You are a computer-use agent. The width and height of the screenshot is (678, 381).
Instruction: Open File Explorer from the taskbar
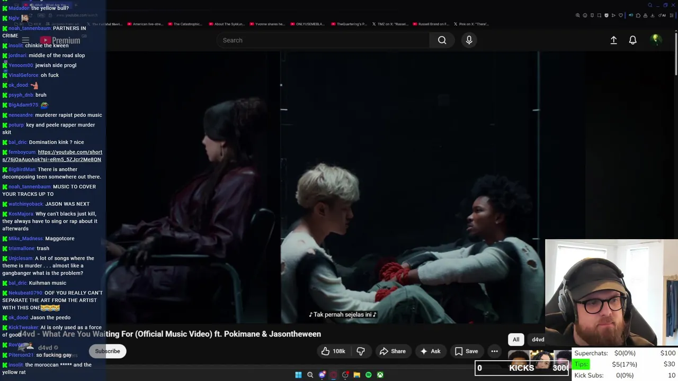click(x=357, y=375)
